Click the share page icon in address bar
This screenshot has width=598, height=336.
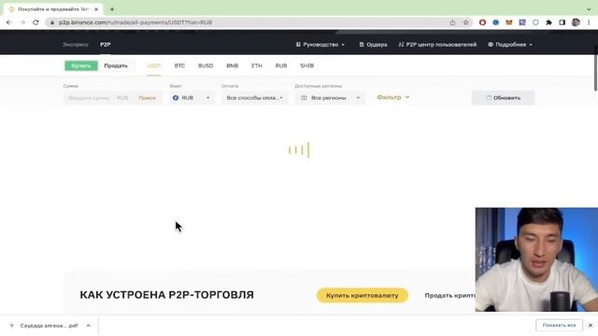tap(452, 22)
